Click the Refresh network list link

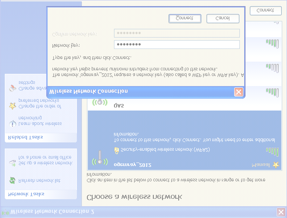point(39,180)
